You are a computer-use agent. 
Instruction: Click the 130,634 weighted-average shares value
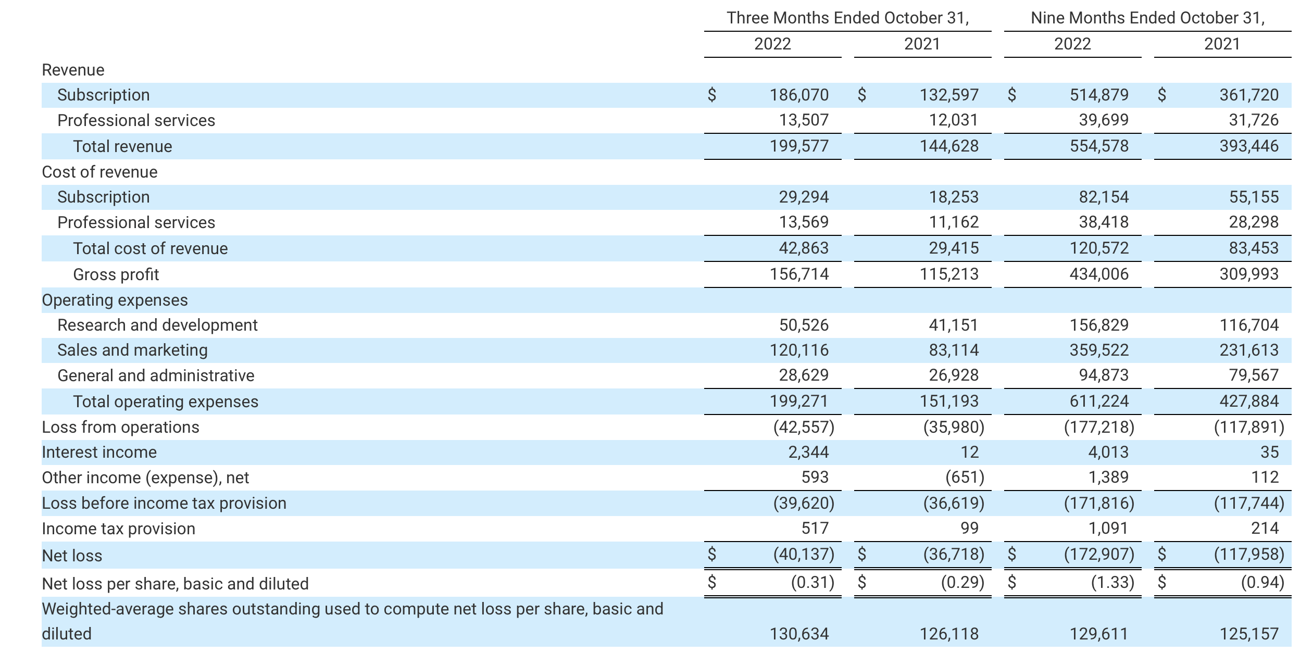tap(799, 634)
